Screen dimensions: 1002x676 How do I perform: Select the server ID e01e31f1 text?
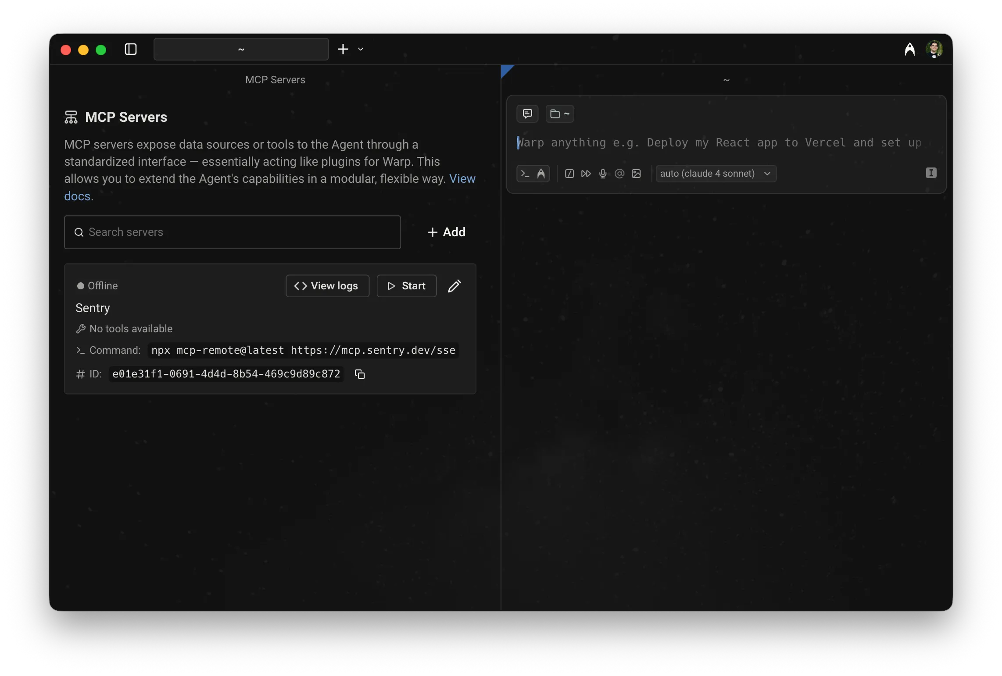(x=226, y=374)
